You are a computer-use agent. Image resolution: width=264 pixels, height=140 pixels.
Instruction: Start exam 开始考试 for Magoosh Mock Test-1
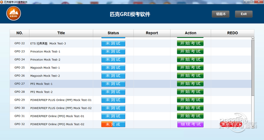click(190, 68)
